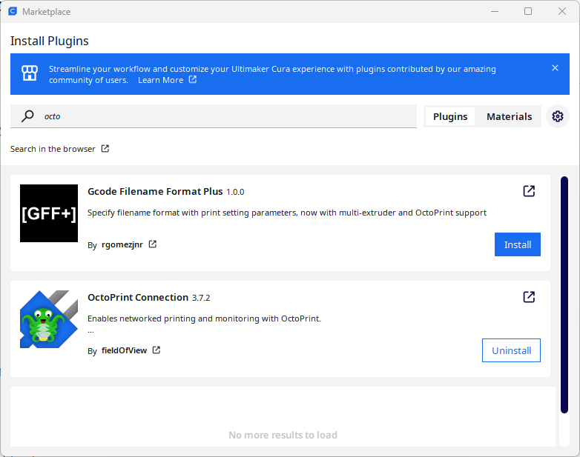Open Gcode Filename Format Plus external page icon
This screenshot has height=457, width=580.
point(529,191)
